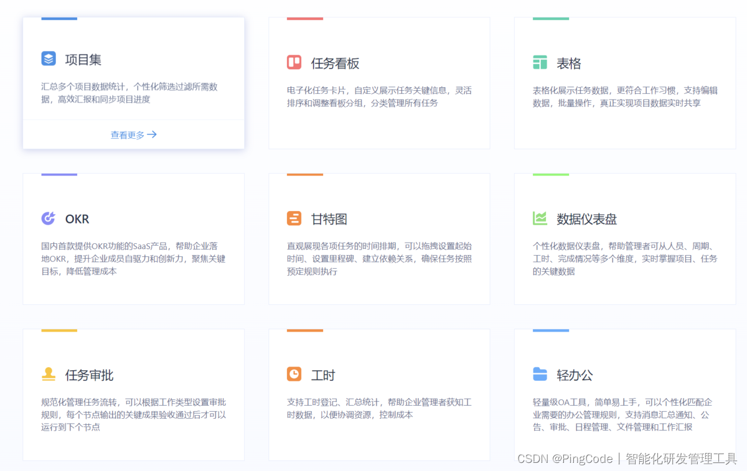Click description starting 汇总多个项目数据统计
Screen dimensions: 747x471
click(x=129, y=93)
